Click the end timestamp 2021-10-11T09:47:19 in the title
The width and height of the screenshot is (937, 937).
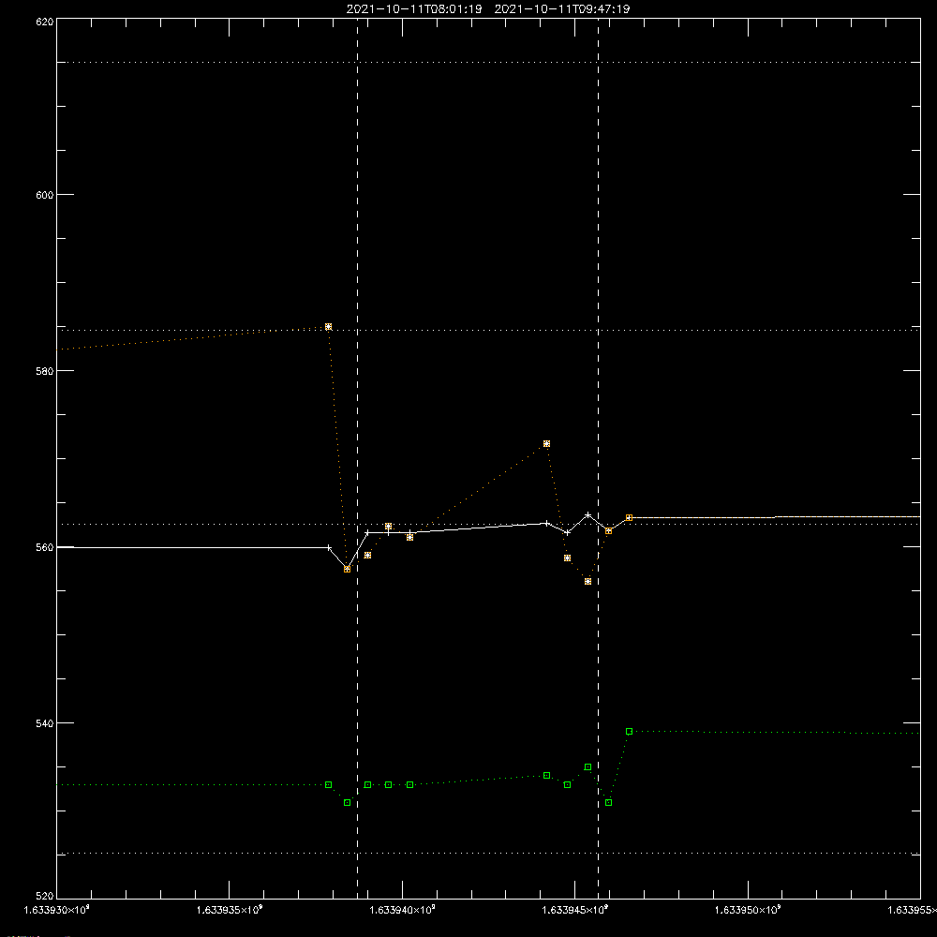pyautogui.click(x=561, y=9)
